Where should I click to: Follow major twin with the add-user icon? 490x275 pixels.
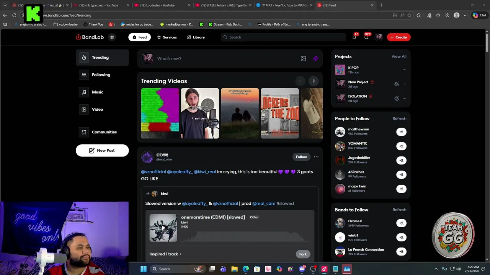pos(401,189)
